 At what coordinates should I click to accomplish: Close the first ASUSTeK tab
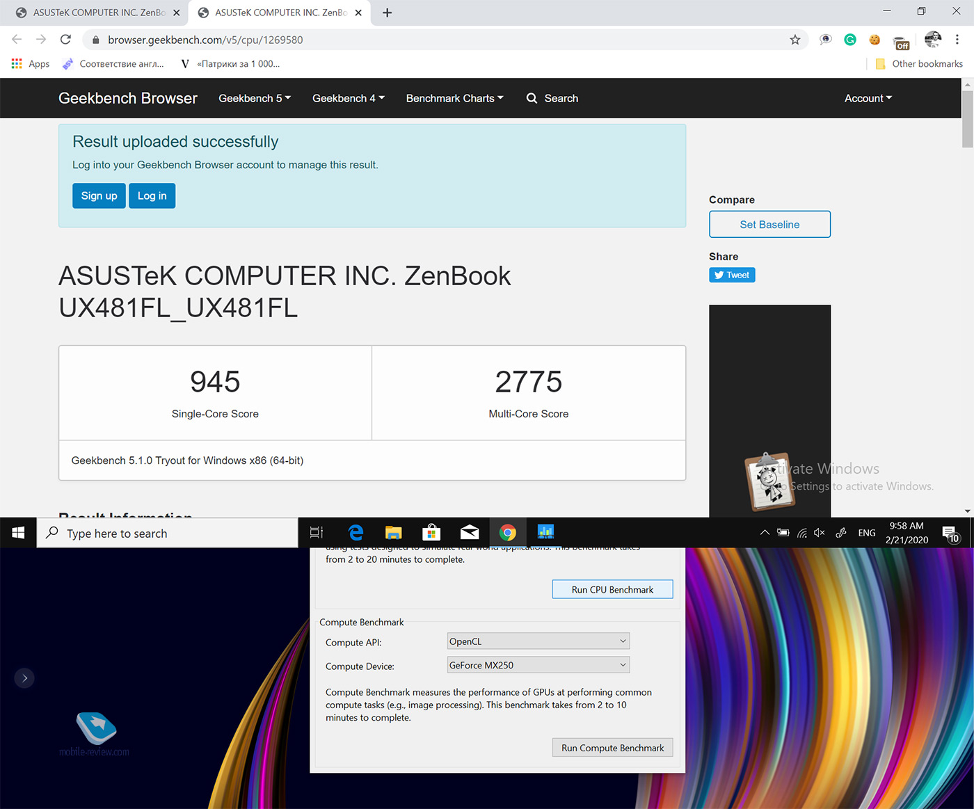point(177,13)
